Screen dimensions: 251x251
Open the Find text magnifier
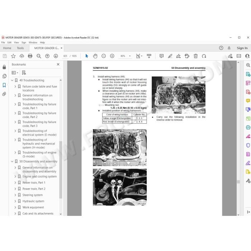pyautogui.click(x=39, y=56)
